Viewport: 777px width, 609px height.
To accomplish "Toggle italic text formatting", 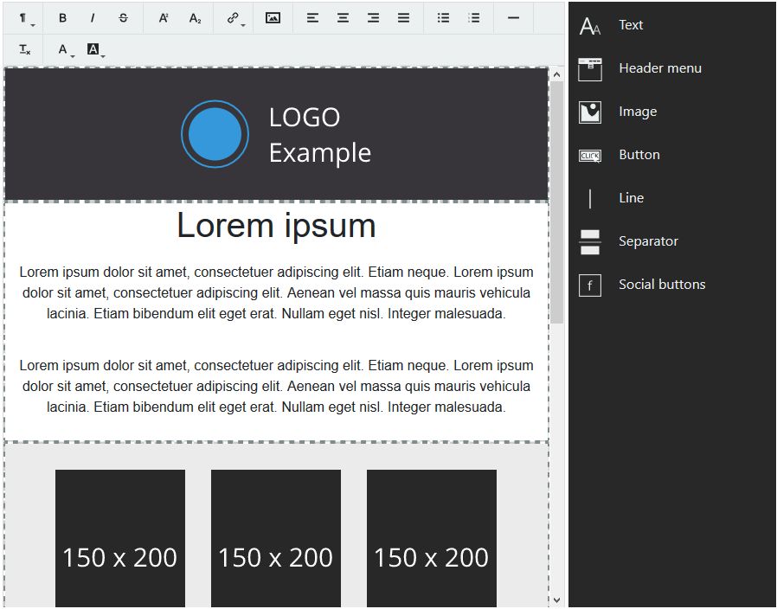I will click(x=93, y=18).
